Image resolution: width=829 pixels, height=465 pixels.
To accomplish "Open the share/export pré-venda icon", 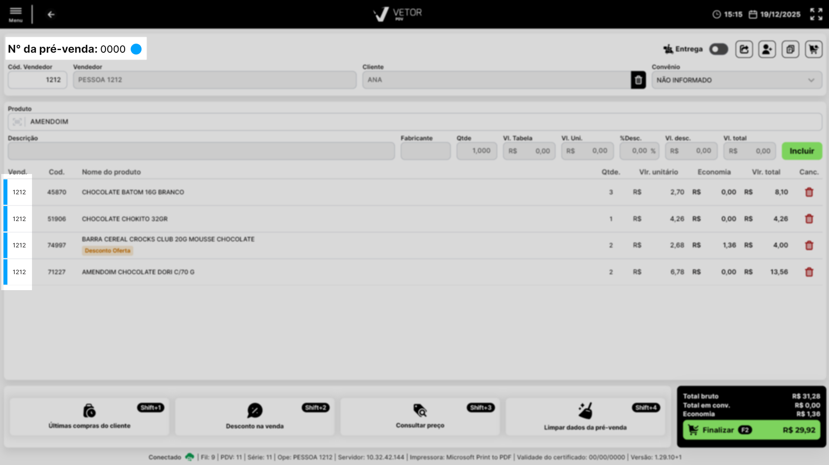I will [744, 49].
